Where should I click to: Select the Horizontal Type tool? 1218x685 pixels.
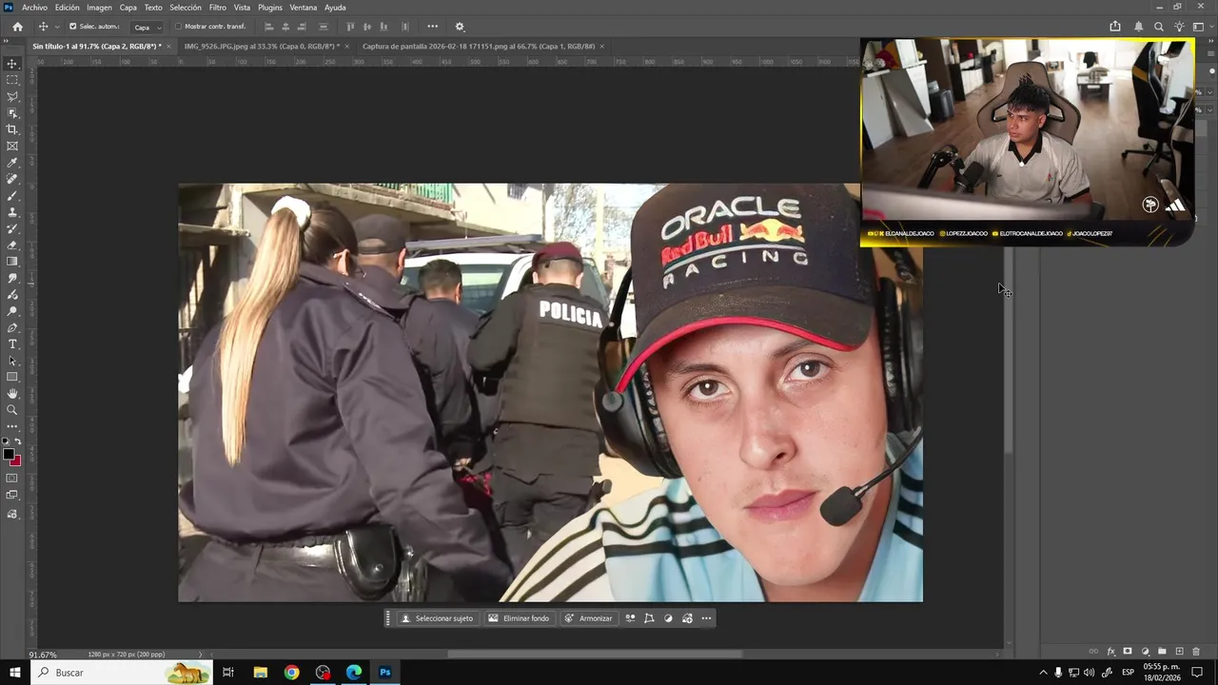tap(12, 343)
